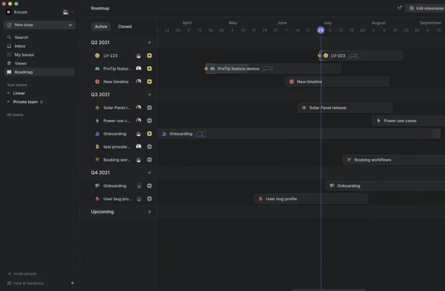445x291 pixels.
Task: Select the Power use cases timeline bar
Action: point(408,121)
